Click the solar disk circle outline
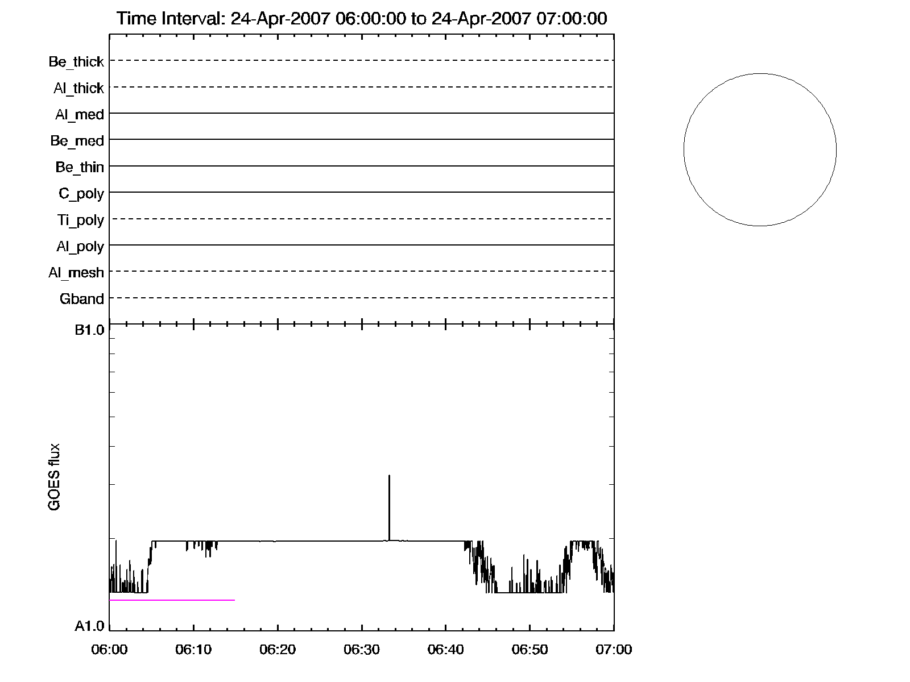910x682 pixels. pyautogui.click(x=684, y=150)
